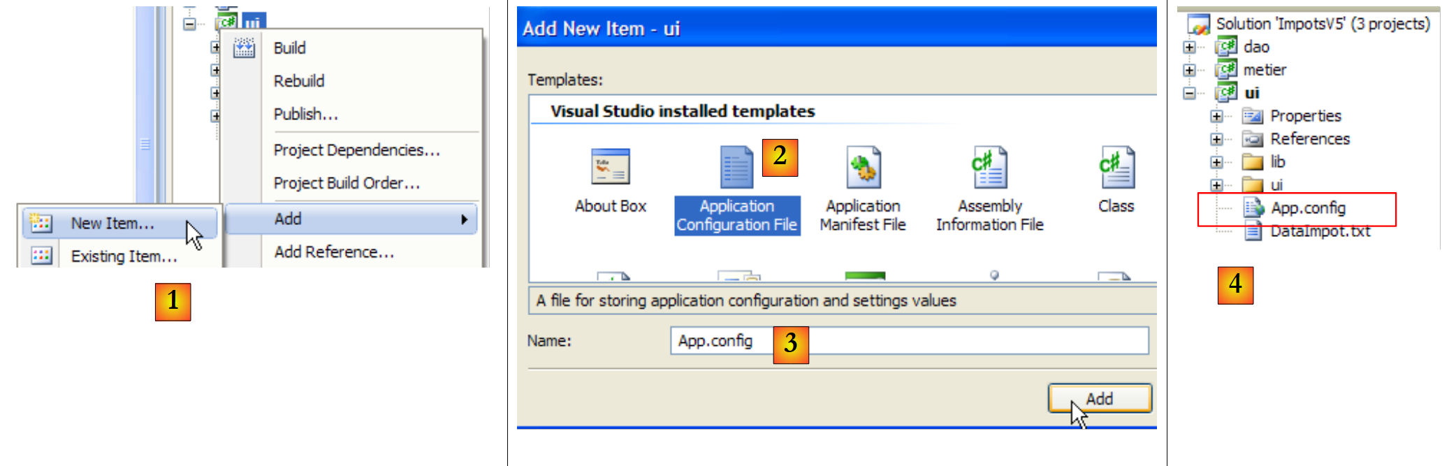Select DataImpot.txt file in tree
Screen dimensions: 1449x466
pos(1319,231)
